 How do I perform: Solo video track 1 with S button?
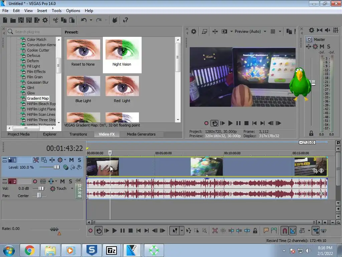(79, 160)
